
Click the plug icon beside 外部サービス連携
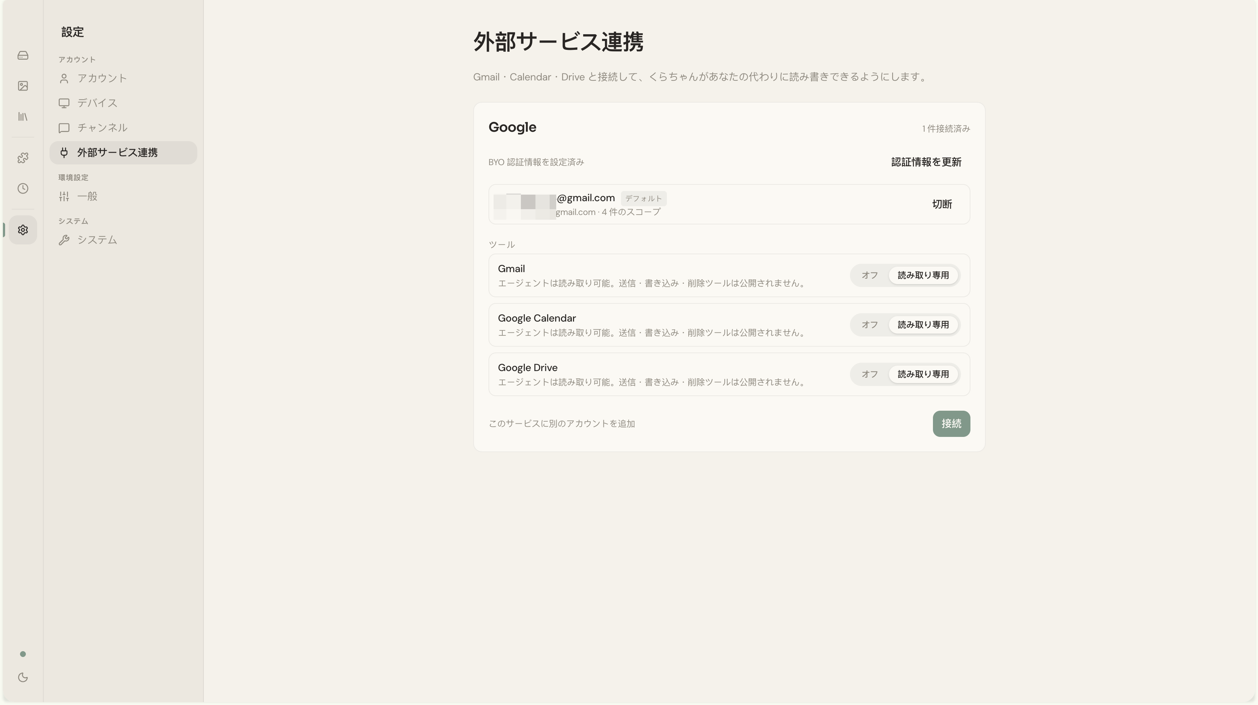pos(64,153)
